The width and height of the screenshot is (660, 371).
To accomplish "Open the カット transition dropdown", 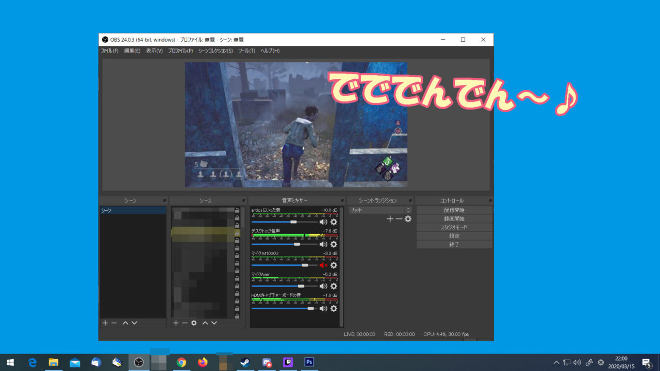I will tap(380, 210).
